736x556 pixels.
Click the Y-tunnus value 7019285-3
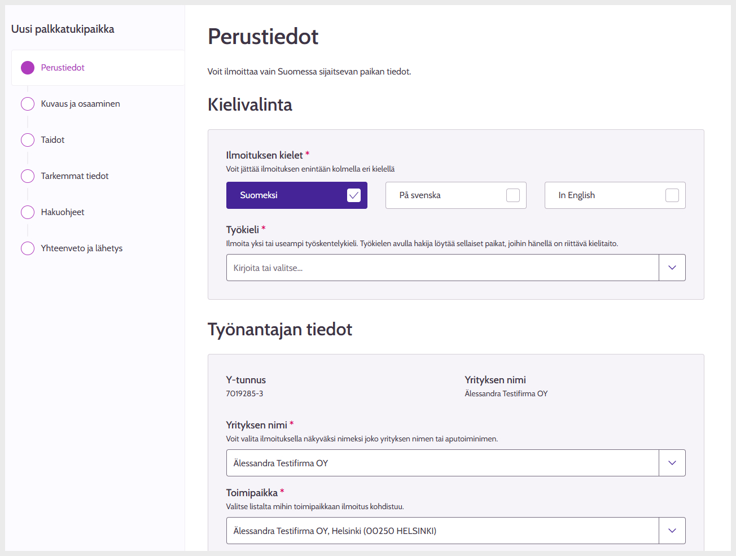tap(244, 393)
